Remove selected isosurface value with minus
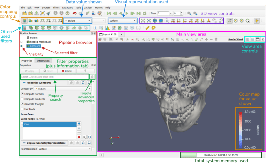The image size is (266, 163). tap(79, 128)
